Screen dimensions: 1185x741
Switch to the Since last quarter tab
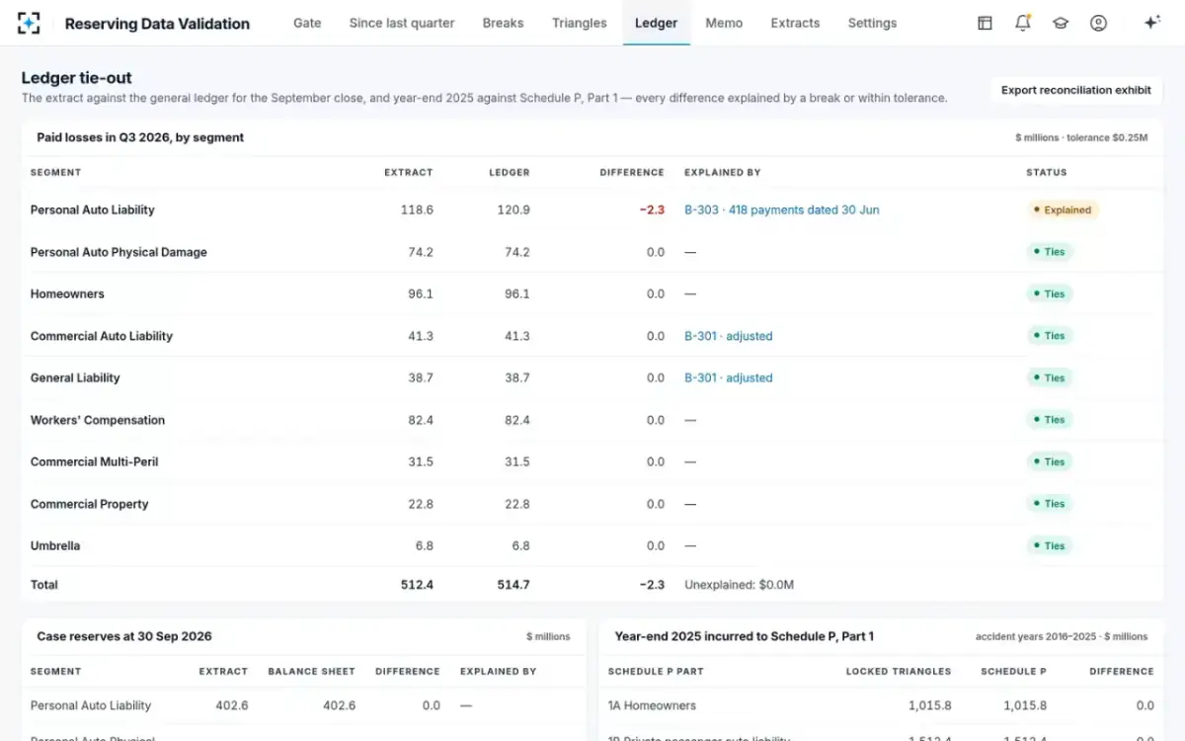point(402,23)
